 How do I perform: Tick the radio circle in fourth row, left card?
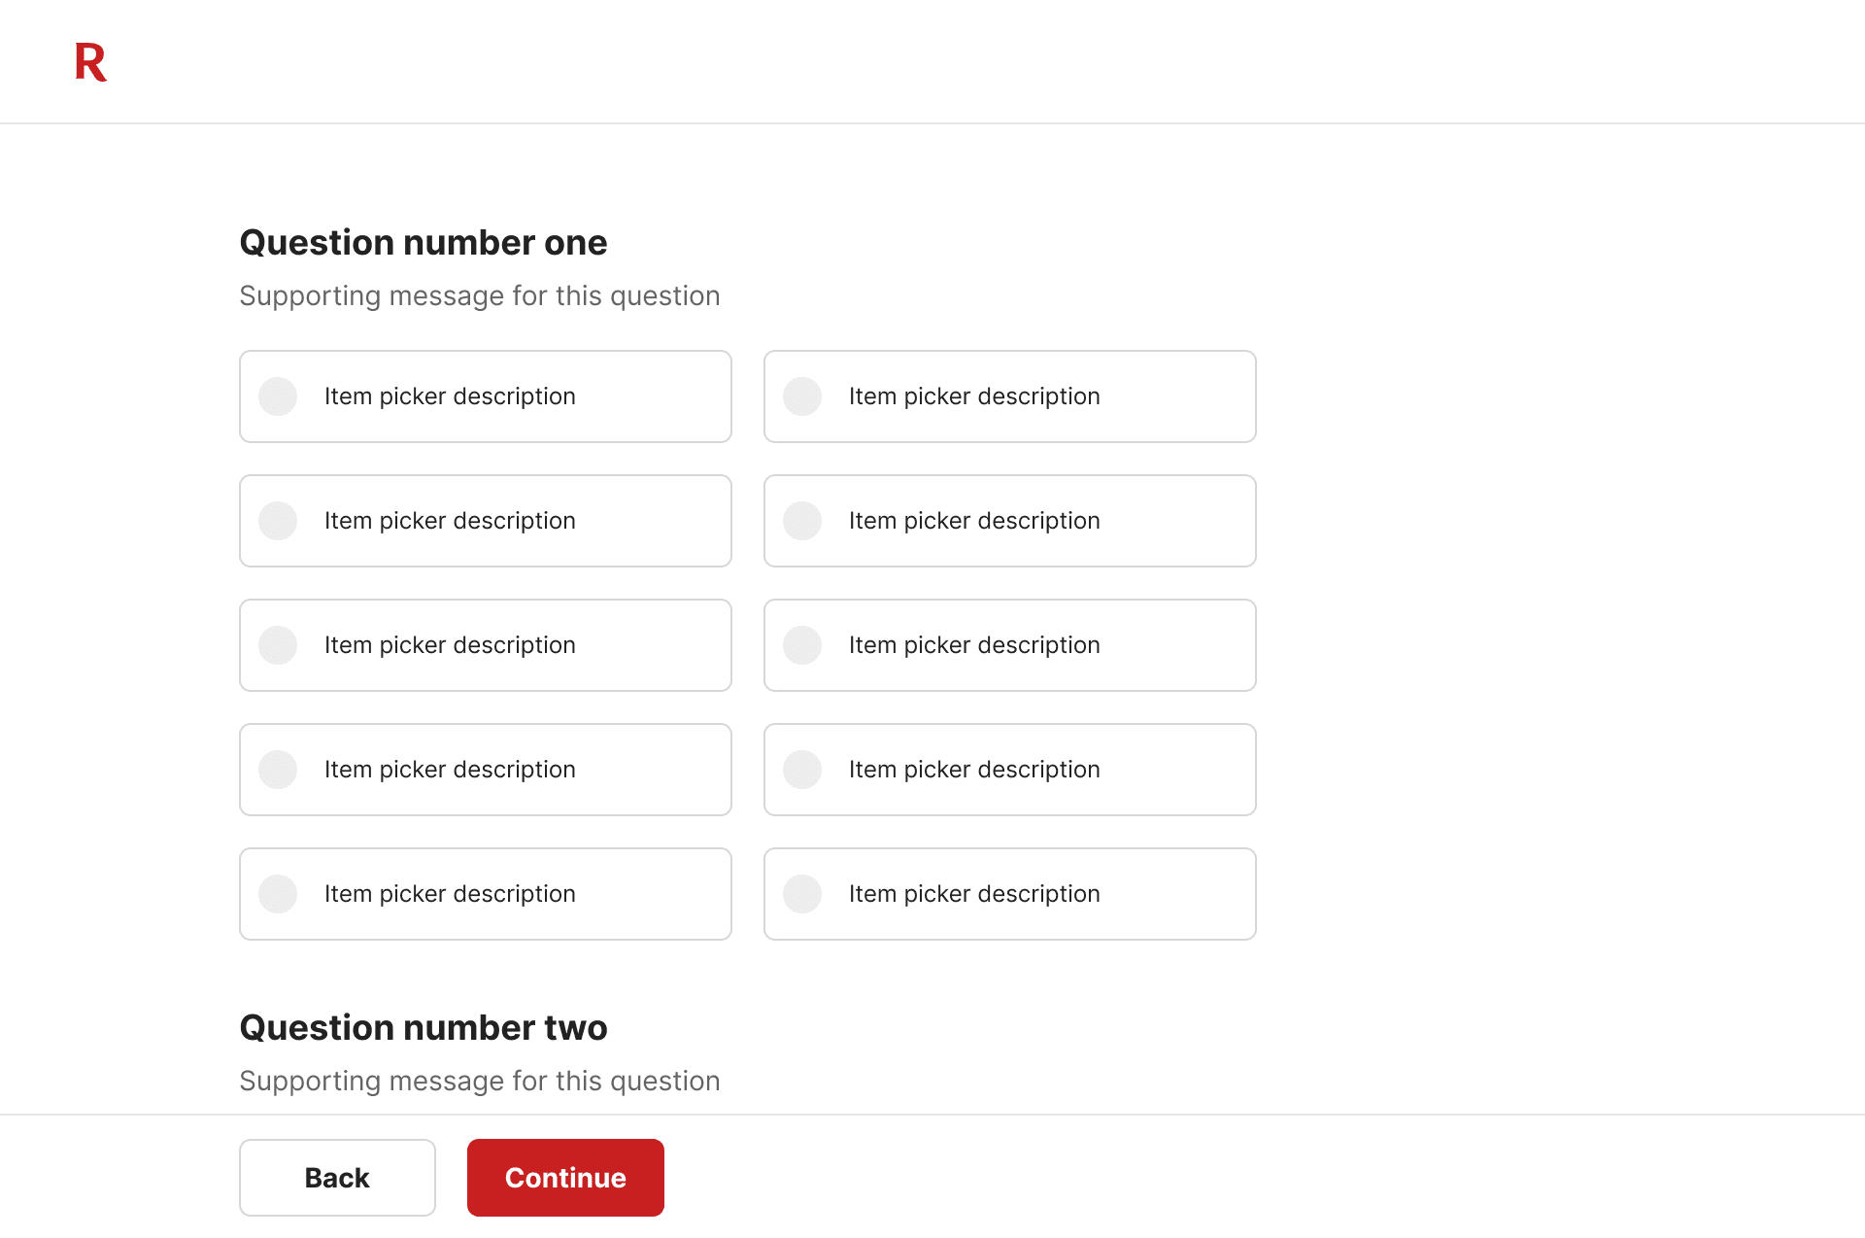tap(278, 770)
